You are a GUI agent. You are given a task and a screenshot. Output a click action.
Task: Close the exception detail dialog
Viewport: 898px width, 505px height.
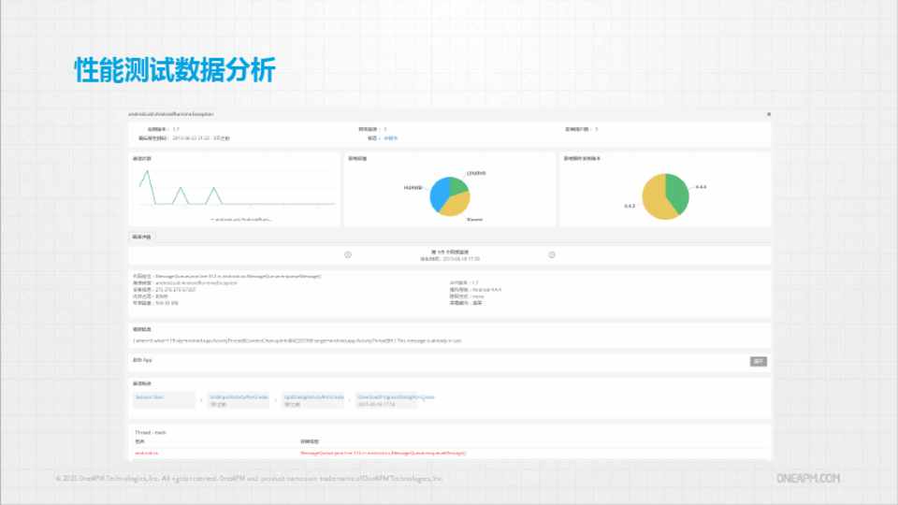(x=768, y=114)
